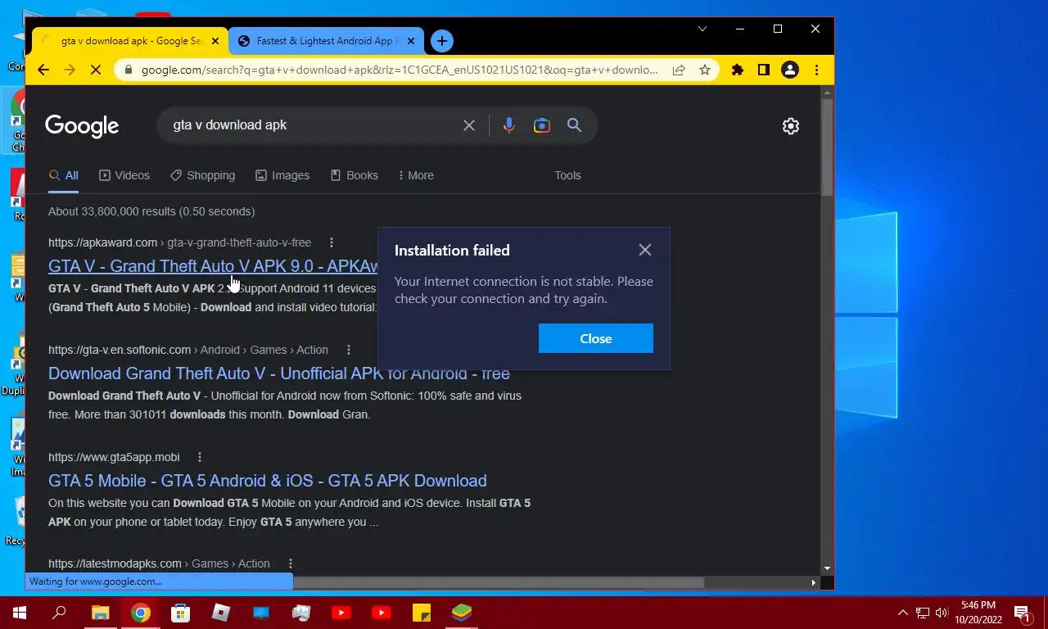
Task: Switch to Videos results
Action: point(124,175)
